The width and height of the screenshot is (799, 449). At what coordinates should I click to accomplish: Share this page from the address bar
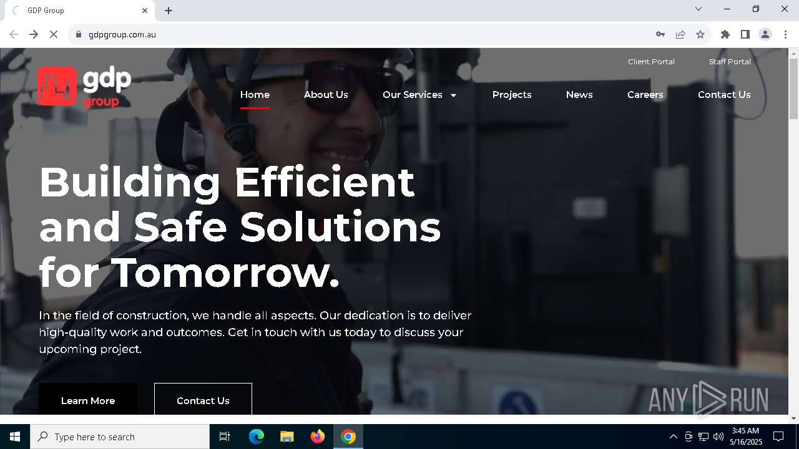680,34
